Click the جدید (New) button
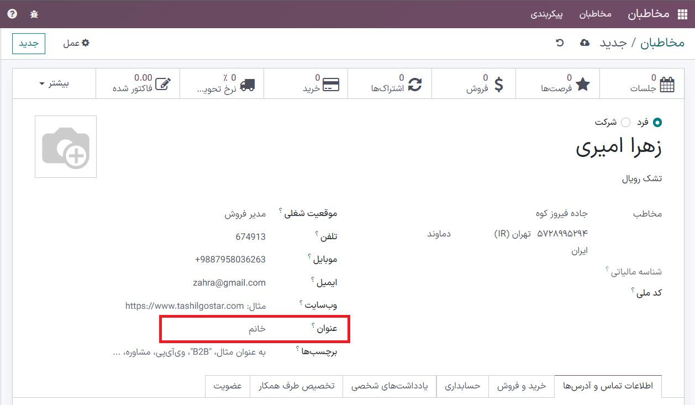Screen dimensions: 695x405 [29, 43]
